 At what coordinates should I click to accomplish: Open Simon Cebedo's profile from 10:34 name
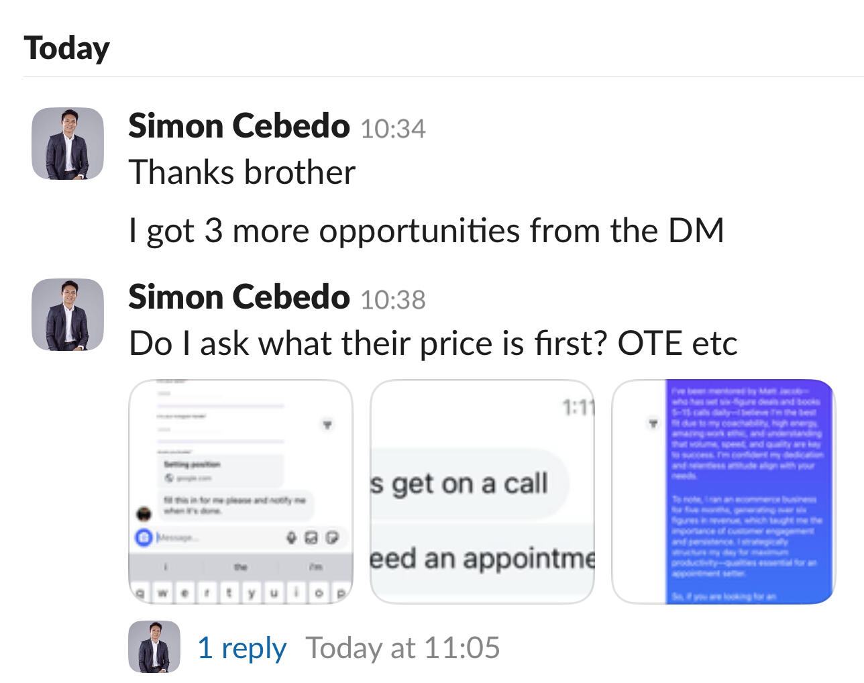pyautogui.click(x=239, y=126)
